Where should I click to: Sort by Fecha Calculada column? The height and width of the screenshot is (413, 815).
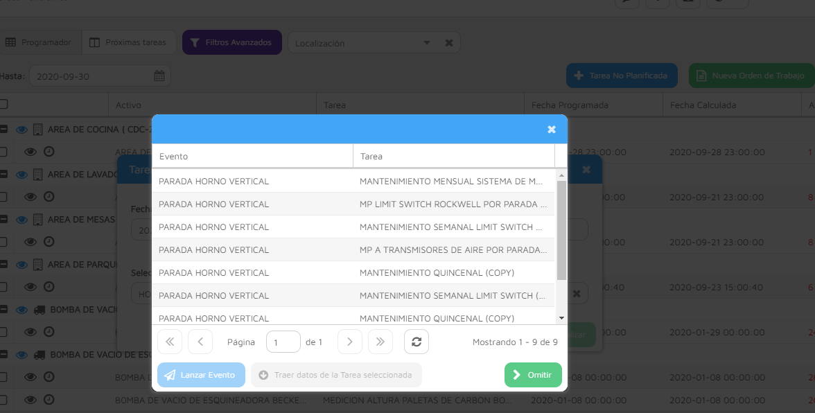click(x=733, y=105)
